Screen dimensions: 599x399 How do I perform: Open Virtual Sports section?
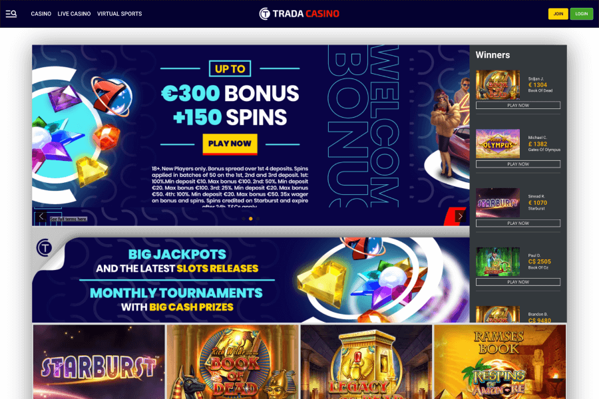119,14
